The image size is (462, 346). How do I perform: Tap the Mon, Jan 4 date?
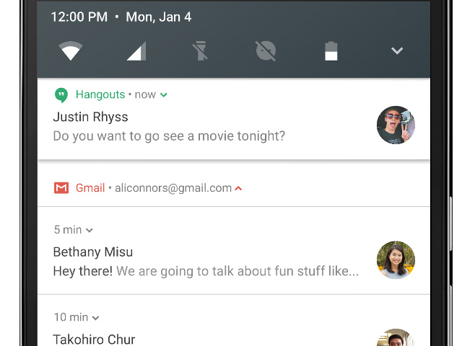coord(159,17)
